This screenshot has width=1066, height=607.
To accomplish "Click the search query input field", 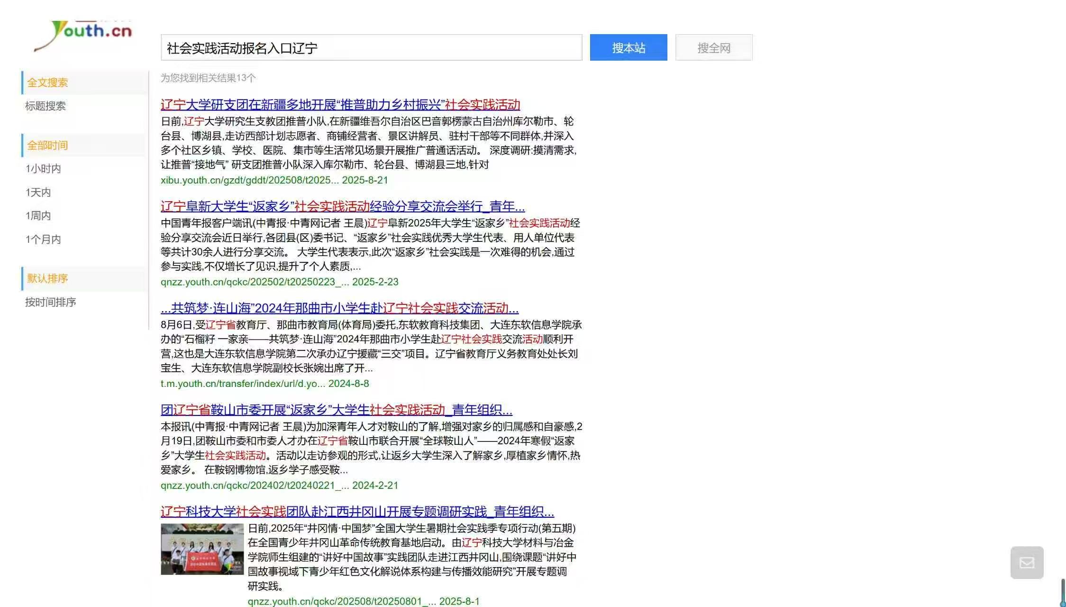I will pos(371,48).
